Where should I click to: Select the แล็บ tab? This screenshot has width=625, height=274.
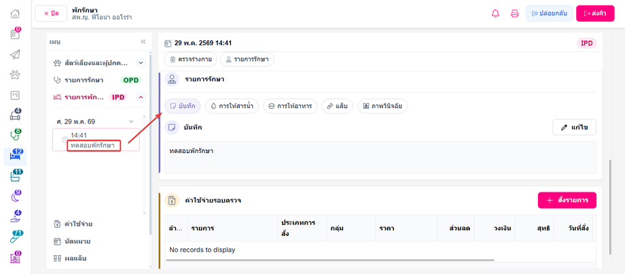(337, 106)
